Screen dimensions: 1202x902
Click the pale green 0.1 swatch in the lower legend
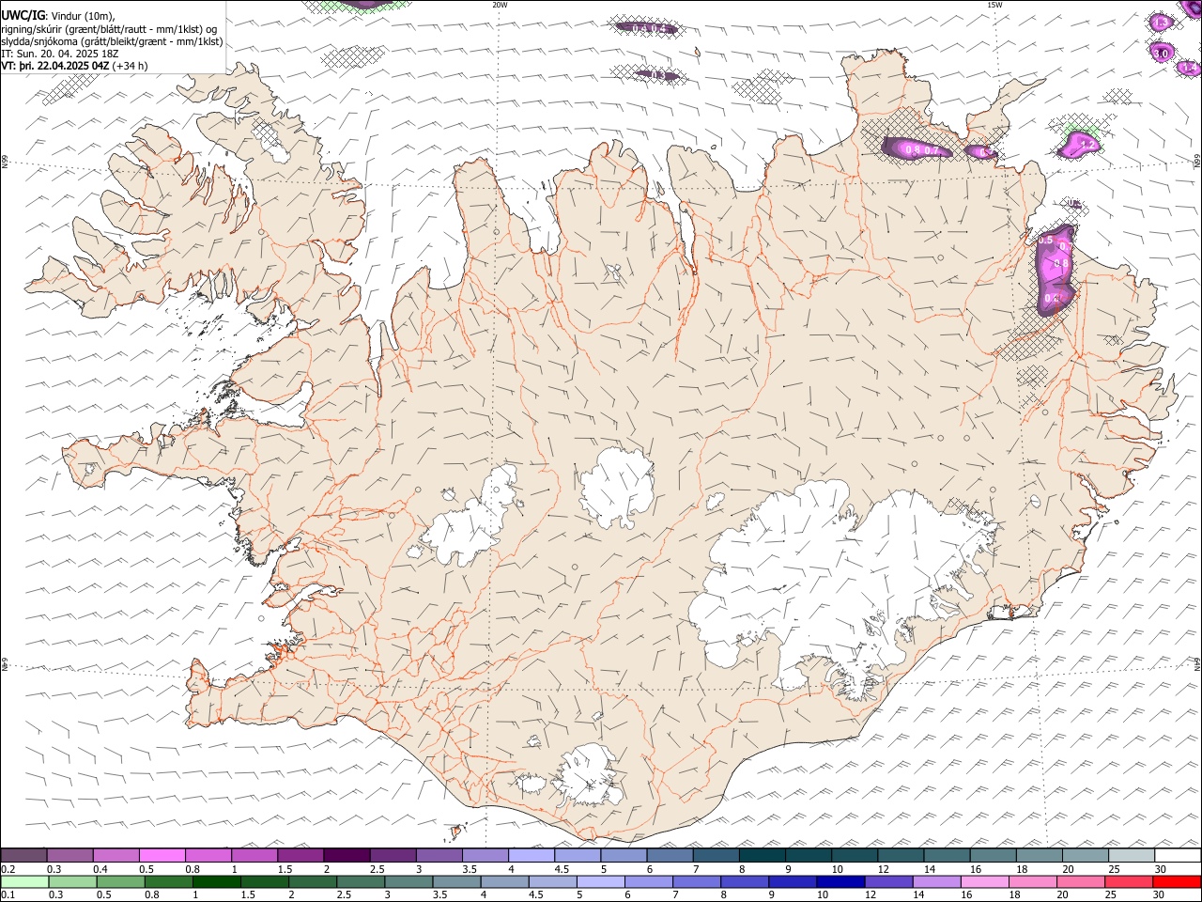(24, 881)
